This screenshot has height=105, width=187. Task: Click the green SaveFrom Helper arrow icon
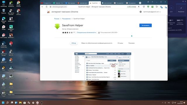[x=57, y=27]
